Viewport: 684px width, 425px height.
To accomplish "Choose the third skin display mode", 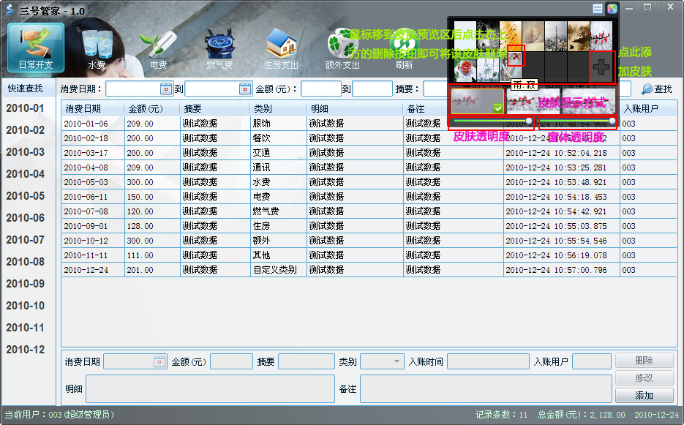I will coord(588,101).
